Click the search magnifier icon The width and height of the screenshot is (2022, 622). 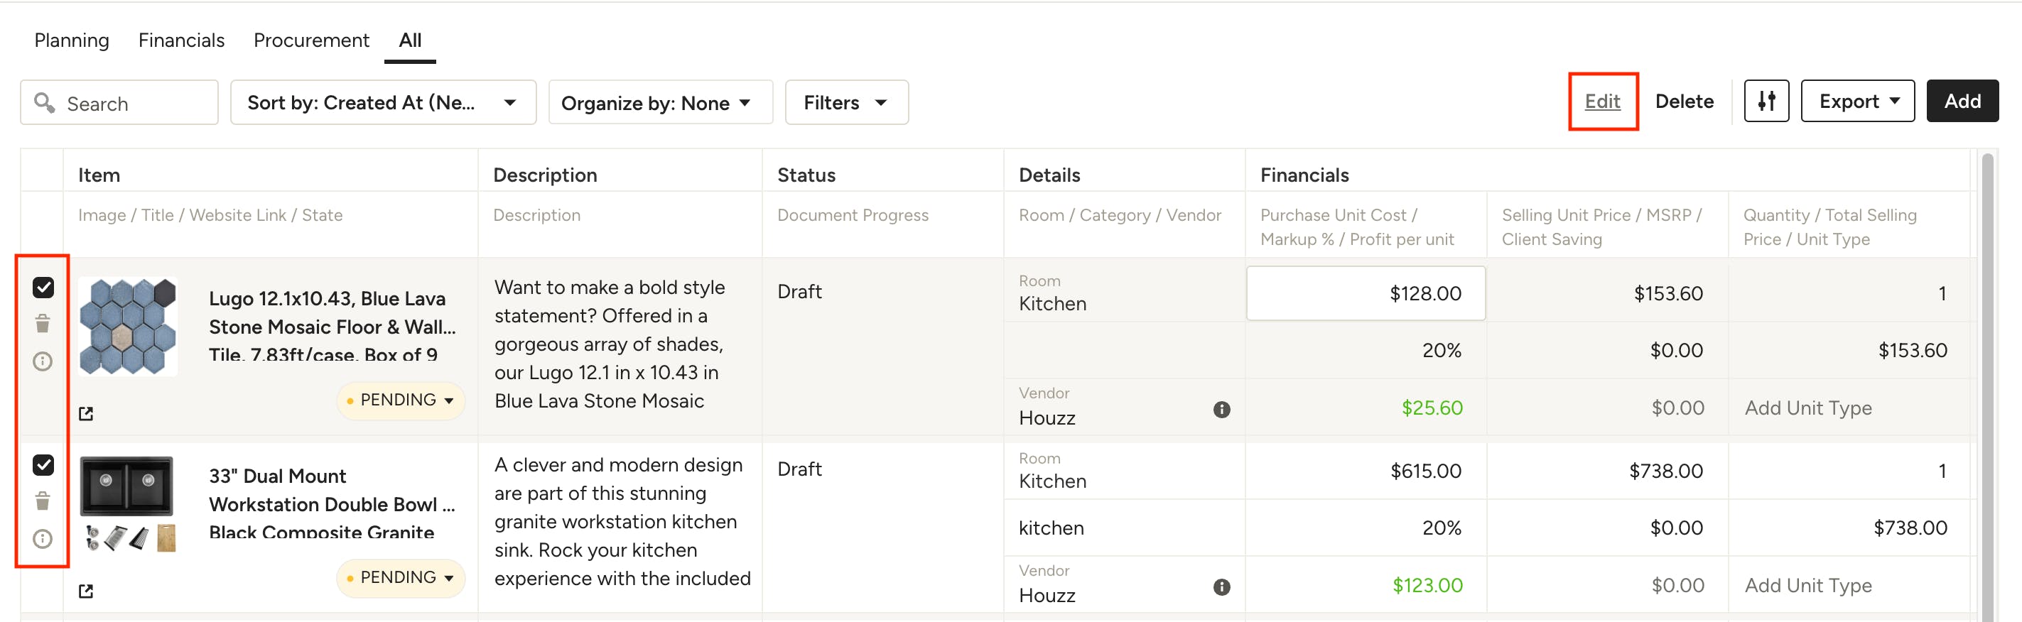(45, 102)
